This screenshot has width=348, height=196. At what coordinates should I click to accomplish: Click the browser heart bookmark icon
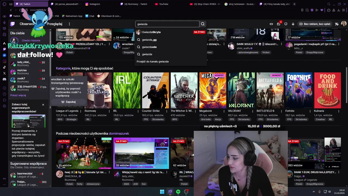[322, 10]
